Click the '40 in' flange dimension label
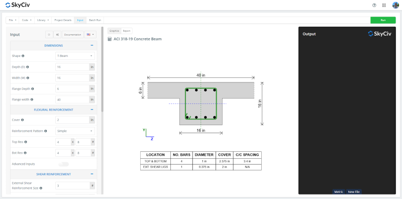This screenshot has width=402, height=199. 200,75
